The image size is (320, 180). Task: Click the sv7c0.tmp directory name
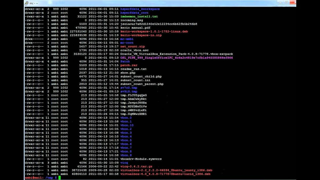[129, 88]
